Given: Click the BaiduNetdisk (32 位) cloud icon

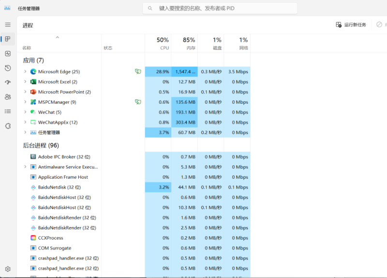Looking at the screenshot, I should click(33, 187).
